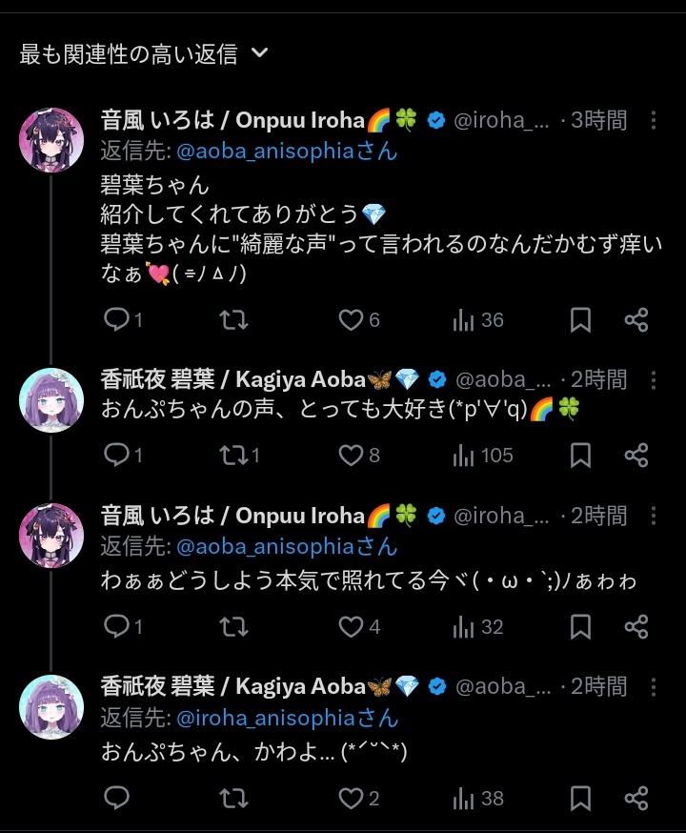Repost Iroha's 本気で照れてる tweet
The image size is (686, 833).
point(233,626)
